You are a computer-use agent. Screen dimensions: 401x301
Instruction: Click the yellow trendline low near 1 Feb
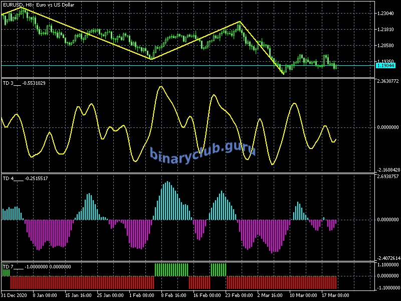point(151,59)
